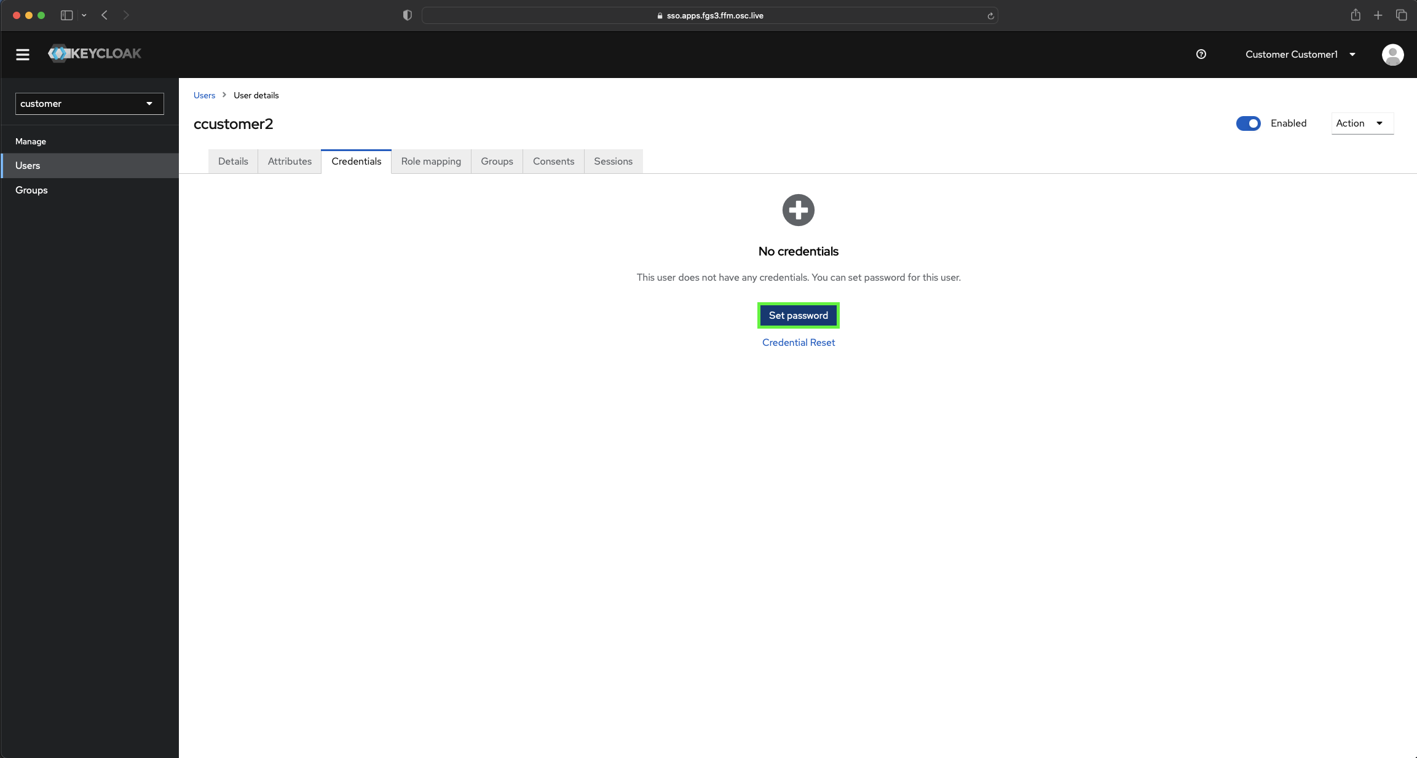Click the privacy shield icon in address bar

pos(407,15)
